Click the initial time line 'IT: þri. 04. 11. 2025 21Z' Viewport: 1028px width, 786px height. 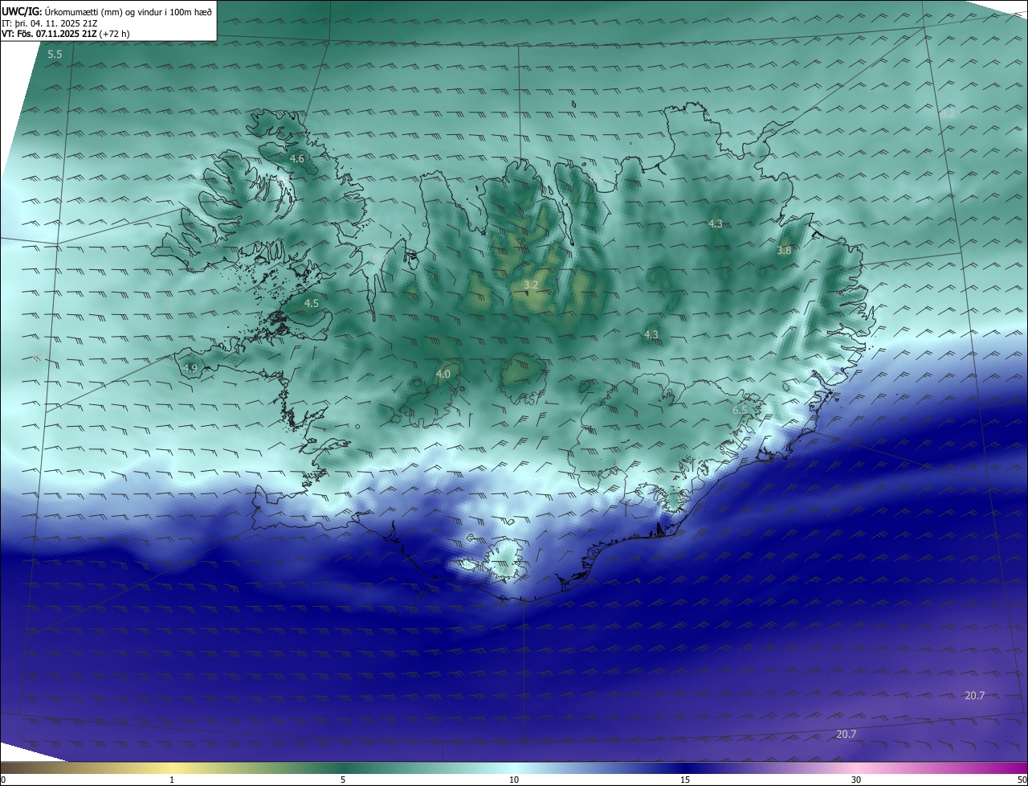tap(50, 23)
